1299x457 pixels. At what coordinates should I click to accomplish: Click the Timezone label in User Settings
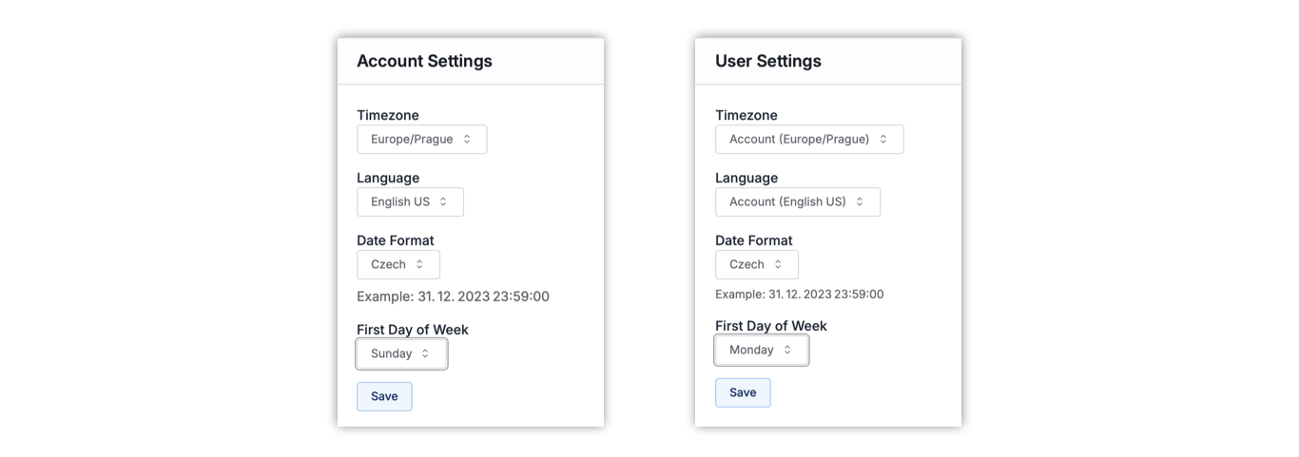point(746,115)
